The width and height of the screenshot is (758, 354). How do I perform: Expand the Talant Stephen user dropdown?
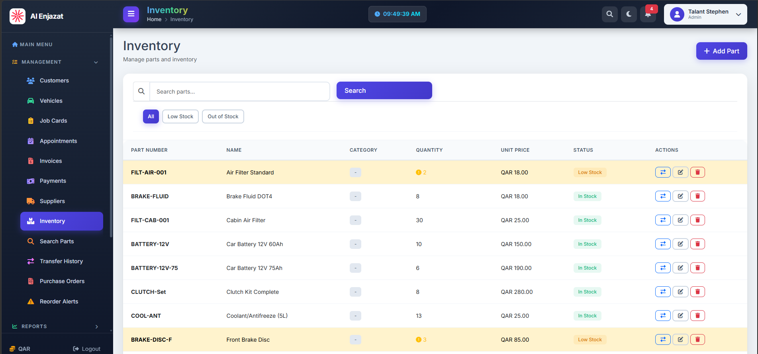705,14
